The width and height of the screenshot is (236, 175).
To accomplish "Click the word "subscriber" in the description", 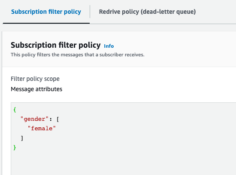I will tap(111, 55).
